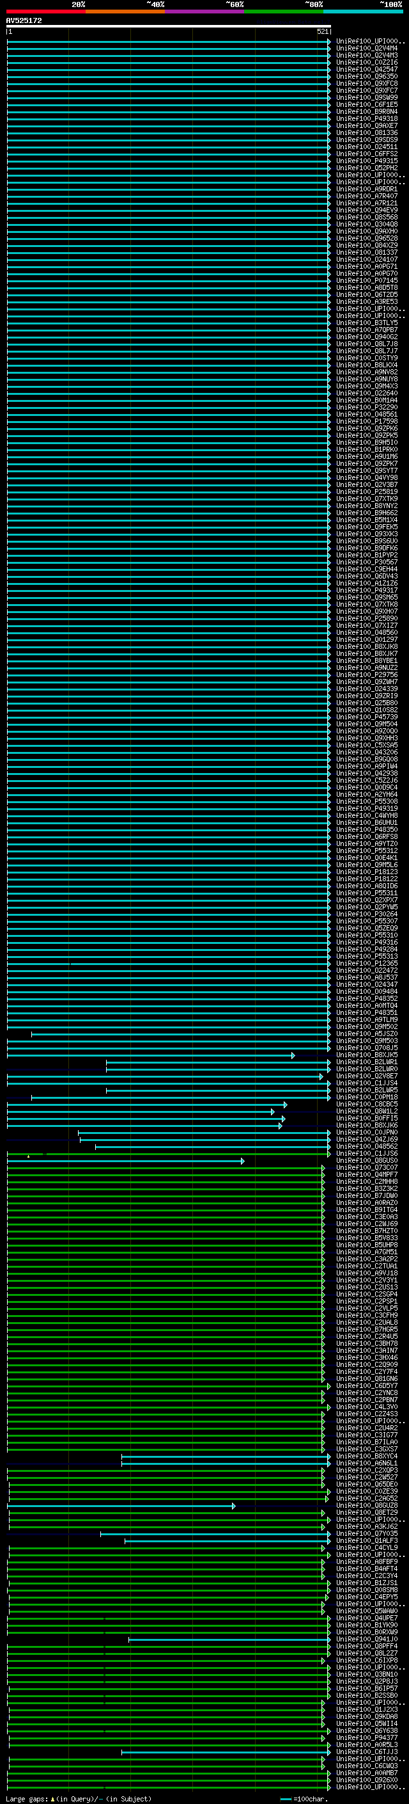Screen dimensions: 409x1804
Task: Select label UniRef100_O24511
Action: [366, 147]
